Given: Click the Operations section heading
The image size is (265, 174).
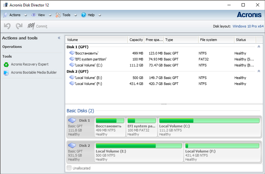Looking at the screenshot, I should pyautogui.click(x=12, y=47).
